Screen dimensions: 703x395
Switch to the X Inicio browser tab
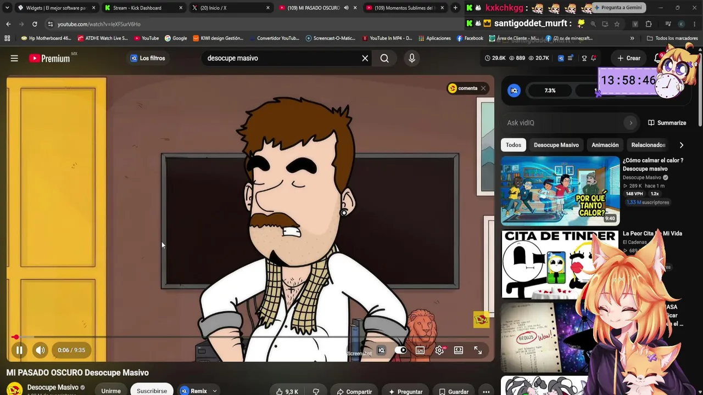coord(231,8)
